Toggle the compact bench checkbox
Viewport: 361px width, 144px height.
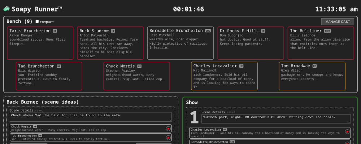(37, 22)
